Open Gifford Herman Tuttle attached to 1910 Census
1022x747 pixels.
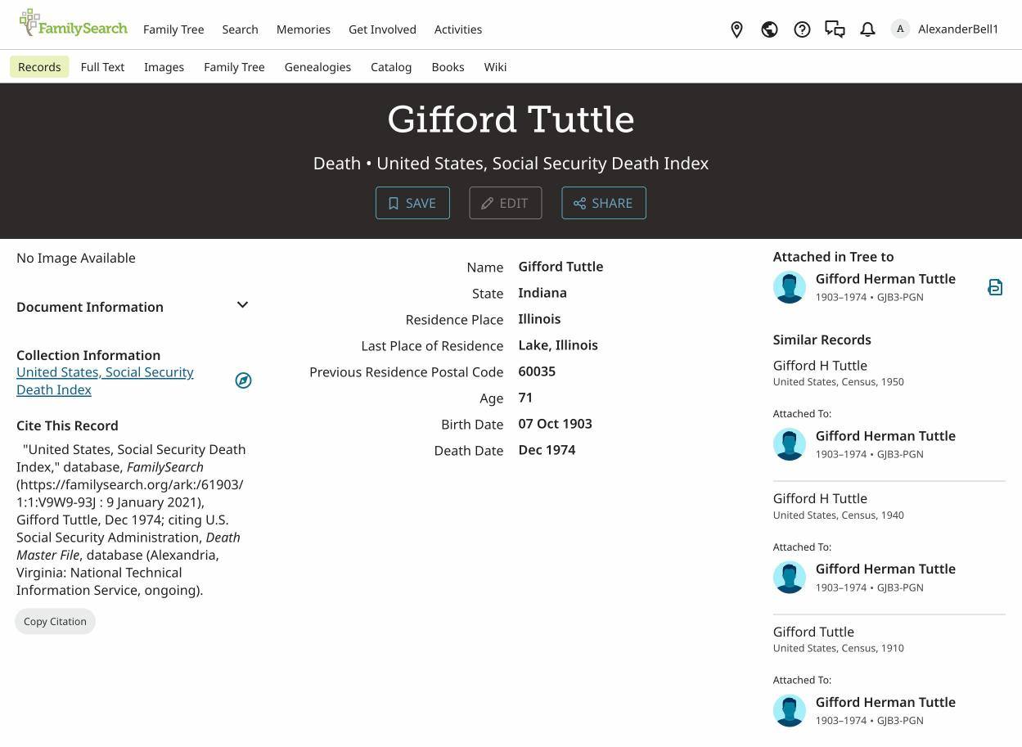click(x=885, y=702)
